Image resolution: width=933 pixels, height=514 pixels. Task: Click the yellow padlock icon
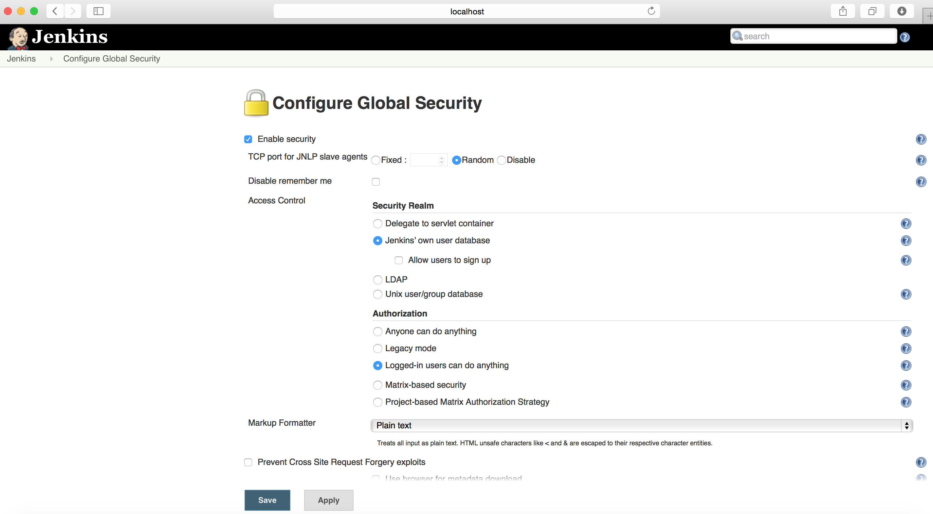point(256,103)
